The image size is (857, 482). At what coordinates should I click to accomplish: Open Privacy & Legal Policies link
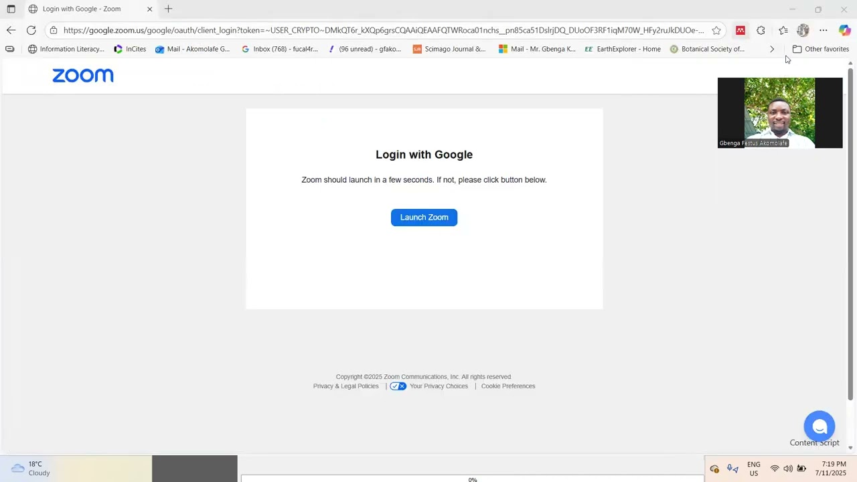(345, 386)
